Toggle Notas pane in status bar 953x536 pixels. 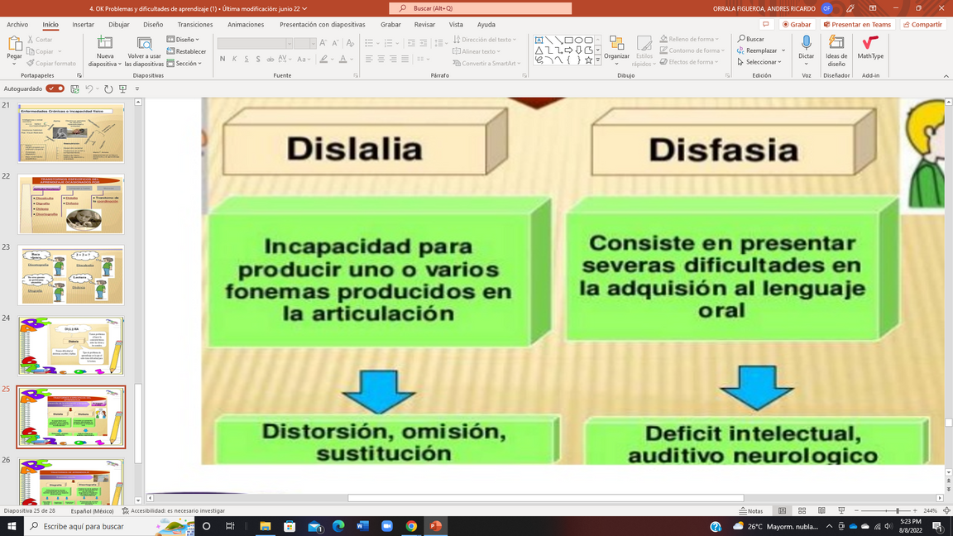click(751, 510)
